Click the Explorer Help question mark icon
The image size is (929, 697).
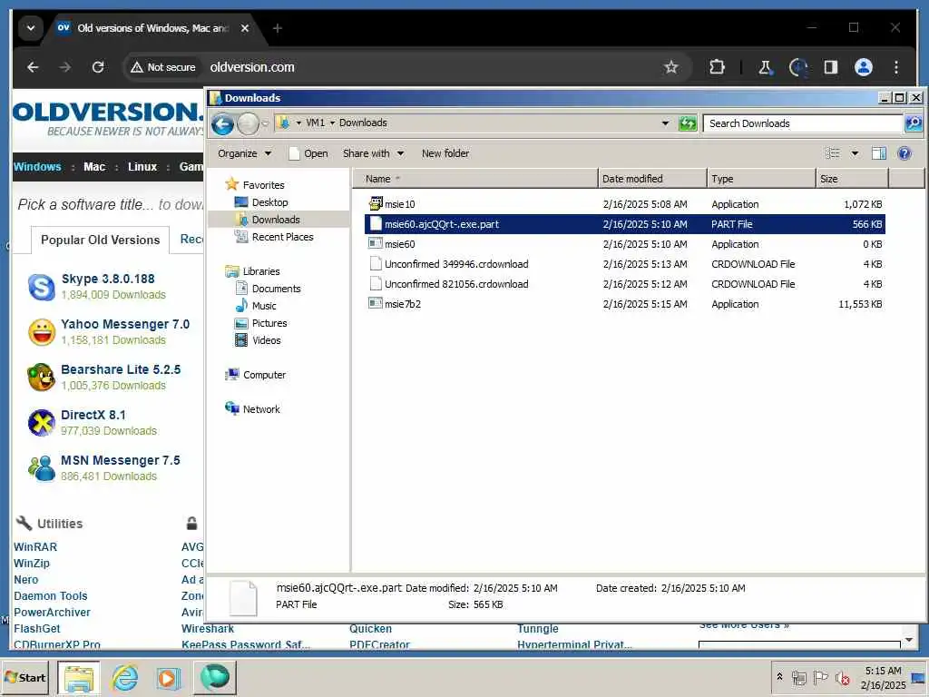(905, 153)
